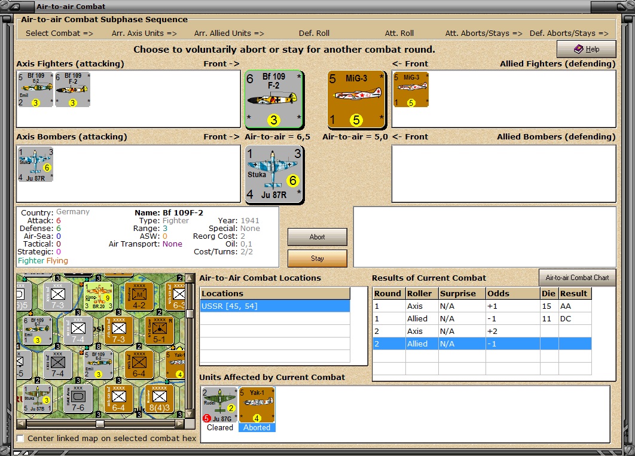Click the Stay button
This screenshot has width=635, height=456.
317,259
